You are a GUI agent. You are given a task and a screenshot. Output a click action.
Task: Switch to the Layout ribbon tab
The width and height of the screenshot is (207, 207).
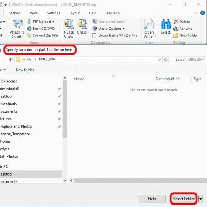[75, 13]
